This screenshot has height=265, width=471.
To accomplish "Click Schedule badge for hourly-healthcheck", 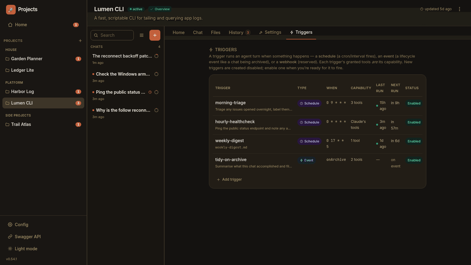I will 309,122.
